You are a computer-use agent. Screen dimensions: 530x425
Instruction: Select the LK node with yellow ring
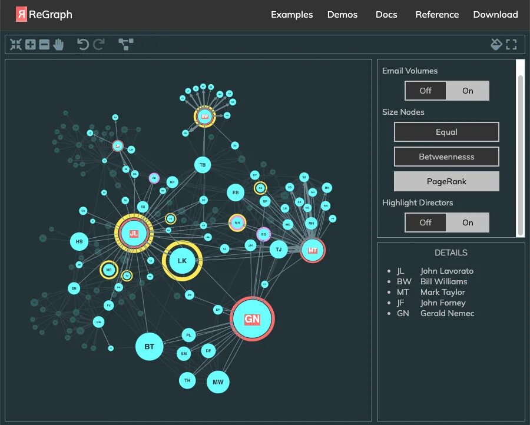pyautogui.click(x=182, y=261)
